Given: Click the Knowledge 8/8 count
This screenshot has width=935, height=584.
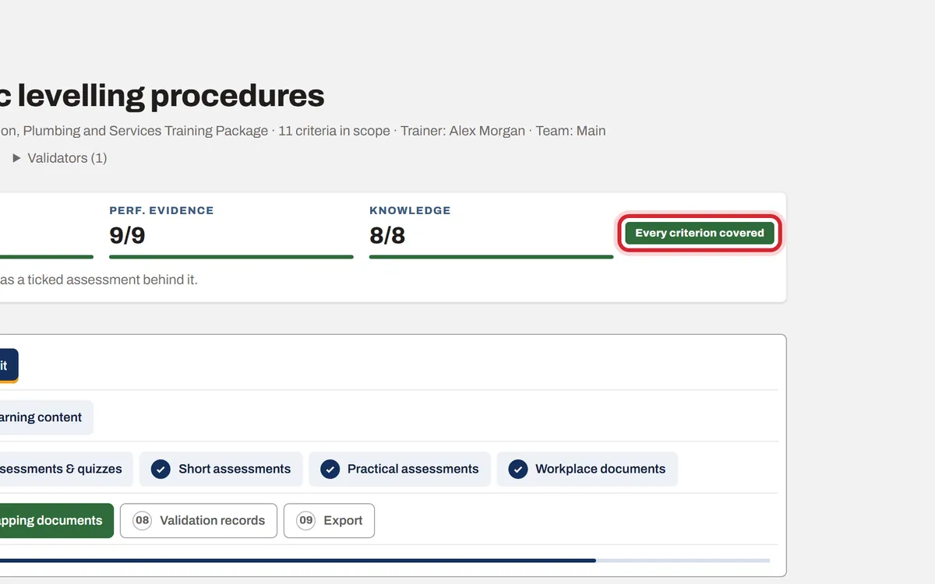Looking at the screenshot, I should 387,234.
